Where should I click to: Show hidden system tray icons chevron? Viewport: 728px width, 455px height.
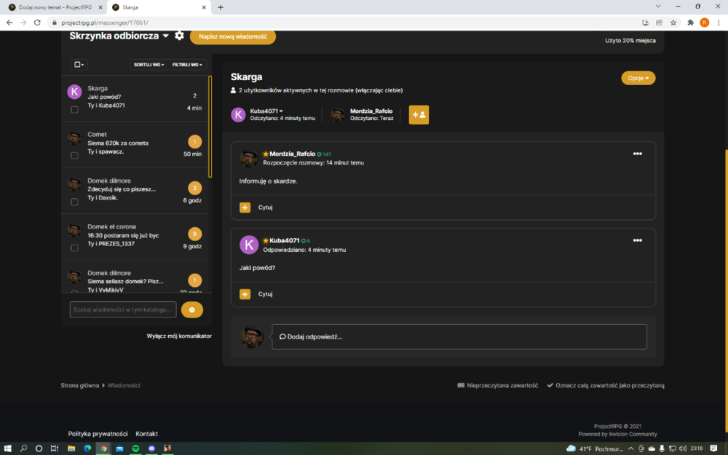tap(630, 448)
